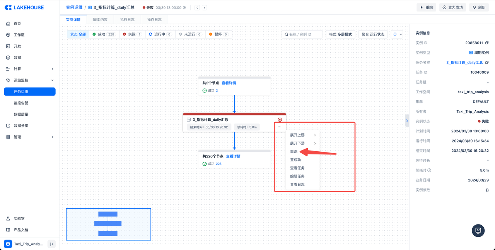Copy the instance ID 20858011
The width and height of the screenshot is (495, 250).
point(487,43)
